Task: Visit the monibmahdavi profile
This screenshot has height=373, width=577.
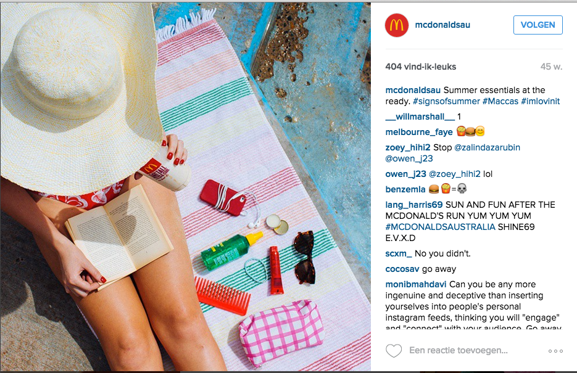Action: click(416, 284)
